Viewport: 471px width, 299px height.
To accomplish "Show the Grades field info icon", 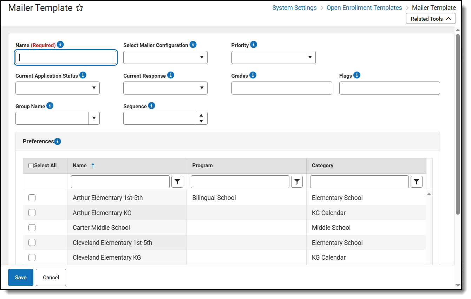I will click(x=253, y=75).
